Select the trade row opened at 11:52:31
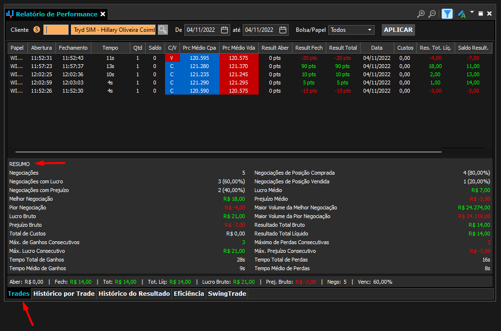Screen dimensions: 501x331 coord(250,58)
